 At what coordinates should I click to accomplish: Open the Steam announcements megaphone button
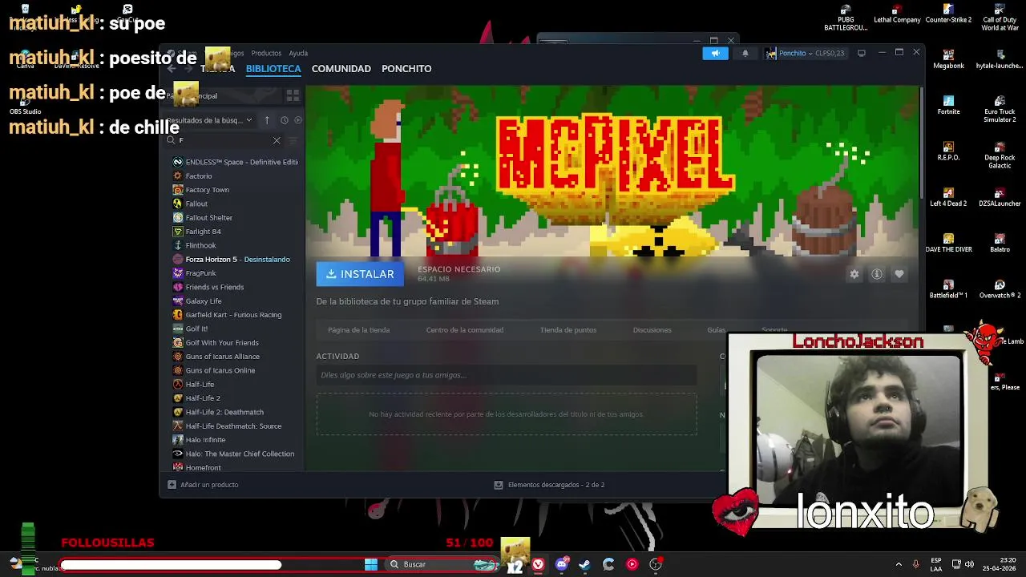click(715, 53)
